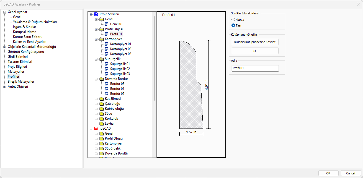The image size is (363, 178).
Task: Click the Kartonpiyer 03 profile icon
Action: (107, 54)
